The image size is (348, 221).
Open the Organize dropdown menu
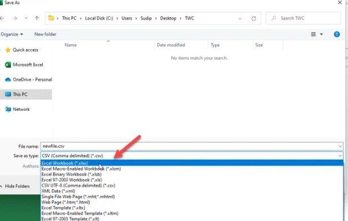tap(12, 34)
